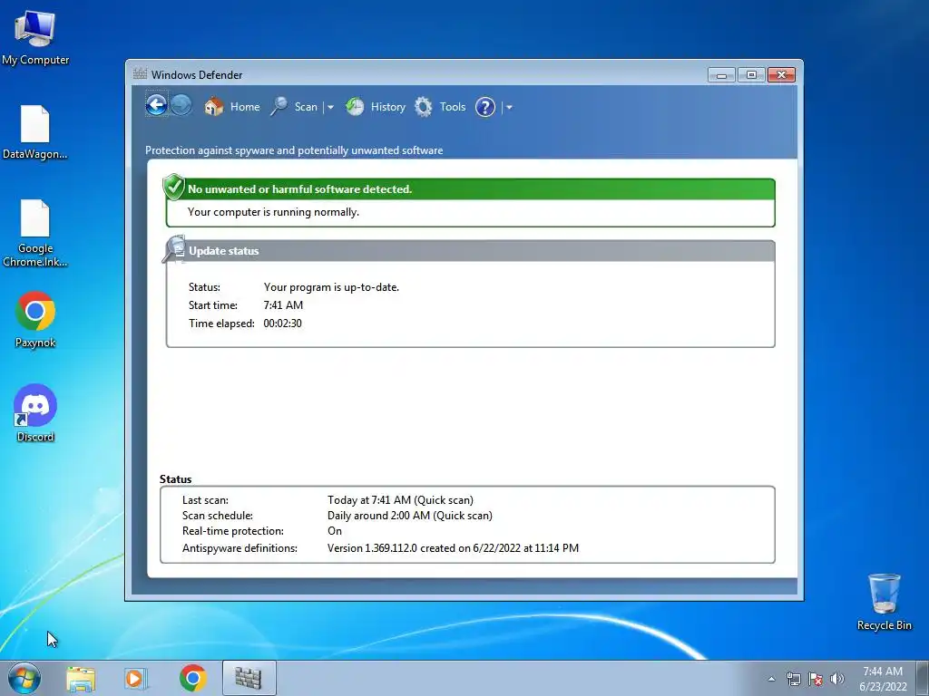
Task: Click the 'Protection against spyware' heading
Action: [x=294, y=150]
